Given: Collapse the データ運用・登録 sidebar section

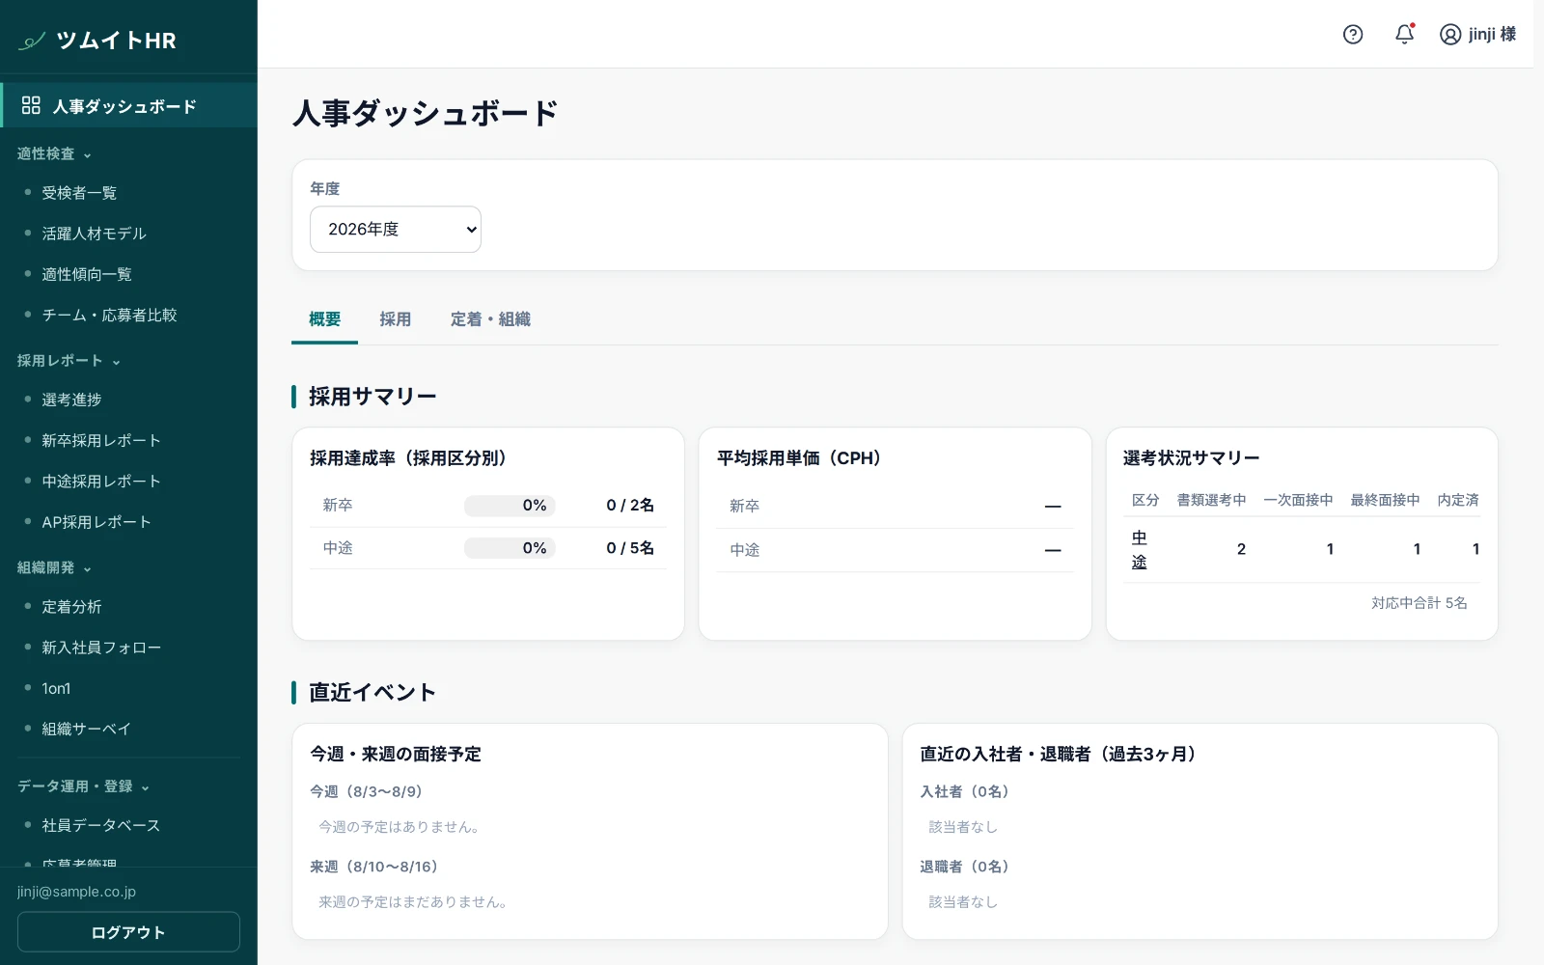Looking at the screenshot, I should [x=83, y=786].
